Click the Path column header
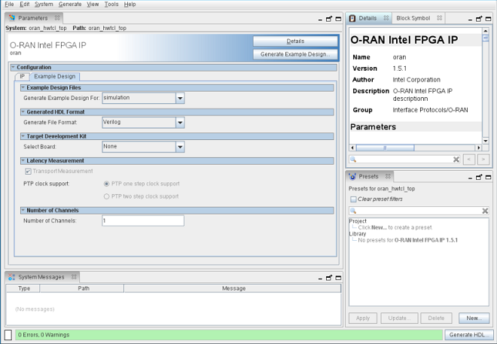Viewport: 497px width, 344px height. (82, 288)
